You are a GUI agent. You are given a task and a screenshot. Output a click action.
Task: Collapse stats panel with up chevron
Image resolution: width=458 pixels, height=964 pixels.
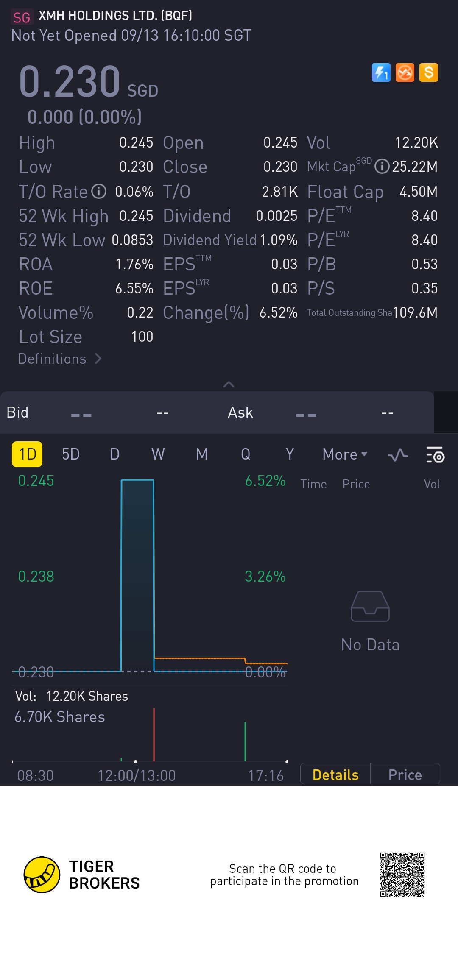[x=229, y=384]
